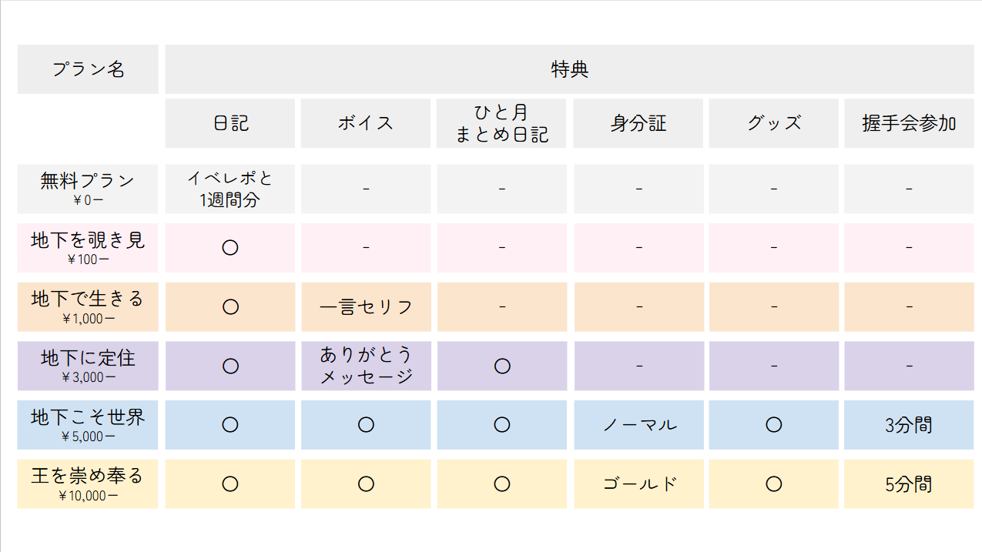Image resolution: width=982 pixels, height=552 pixels.
Task: Click the イベレポと1週間分 cell
Action: tap(230, 189)
